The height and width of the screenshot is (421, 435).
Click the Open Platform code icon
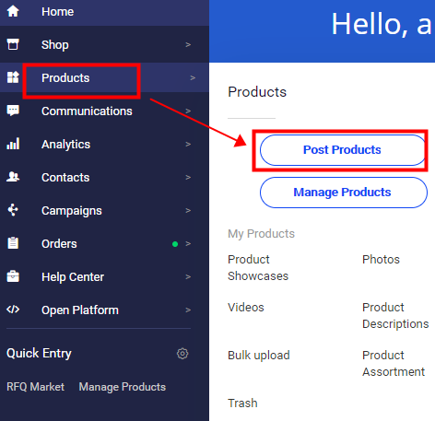(x=13, y=310)
